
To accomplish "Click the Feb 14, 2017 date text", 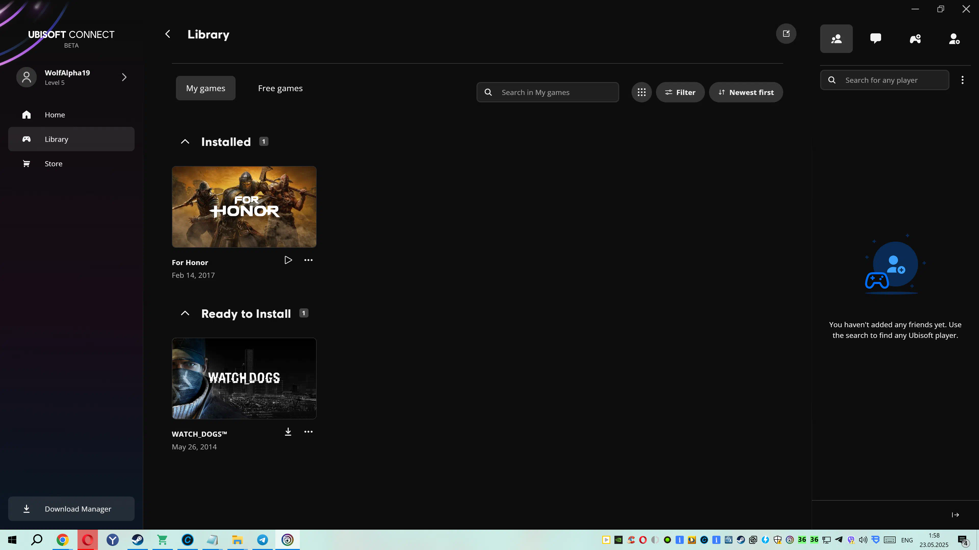I will 193,275.
